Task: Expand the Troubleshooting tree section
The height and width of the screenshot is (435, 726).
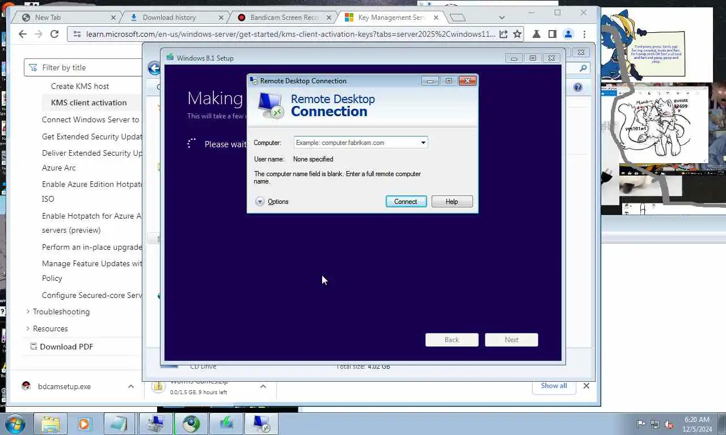Action: [x=28, y=312]
